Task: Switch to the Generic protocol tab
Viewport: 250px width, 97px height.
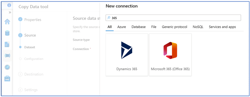Action: tap(174, 27)
